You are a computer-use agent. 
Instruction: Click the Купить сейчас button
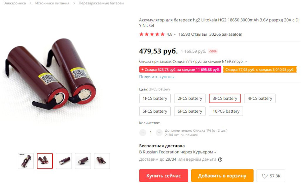(x=164, y=176)
